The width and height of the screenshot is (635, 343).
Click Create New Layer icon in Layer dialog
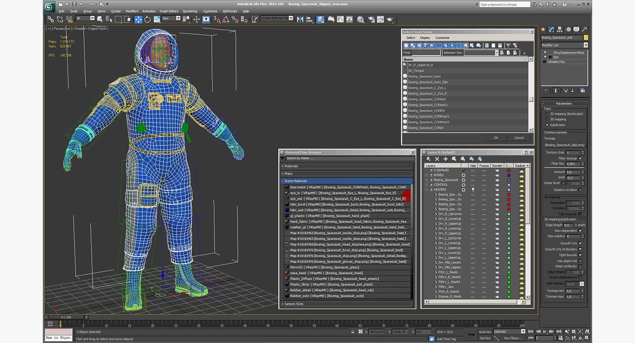pyautogui.click(x=428, y=159)
